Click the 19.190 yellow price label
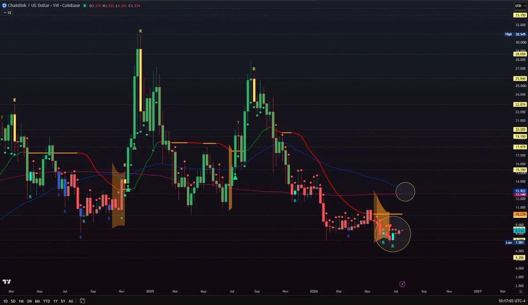528x305 pixels. 520,137
